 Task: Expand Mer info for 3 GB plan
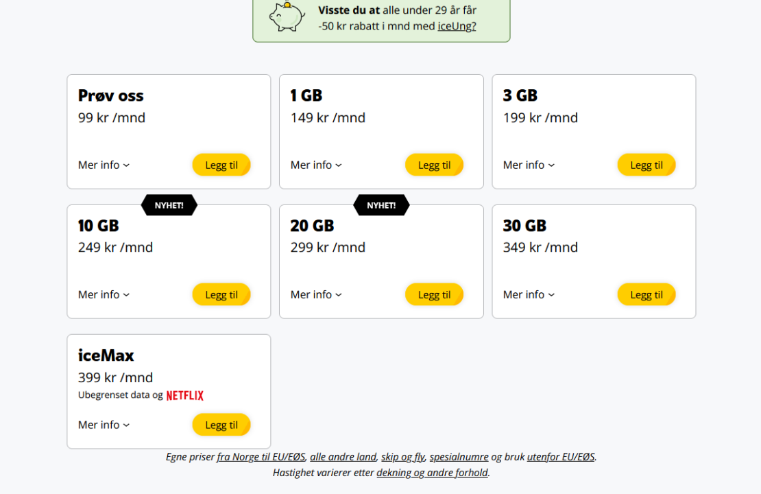(529, 165)
